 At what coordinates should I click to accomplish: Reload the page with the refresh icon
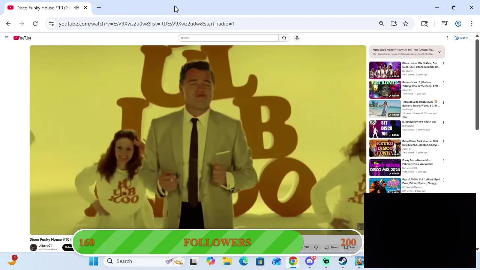pos(35,24)
